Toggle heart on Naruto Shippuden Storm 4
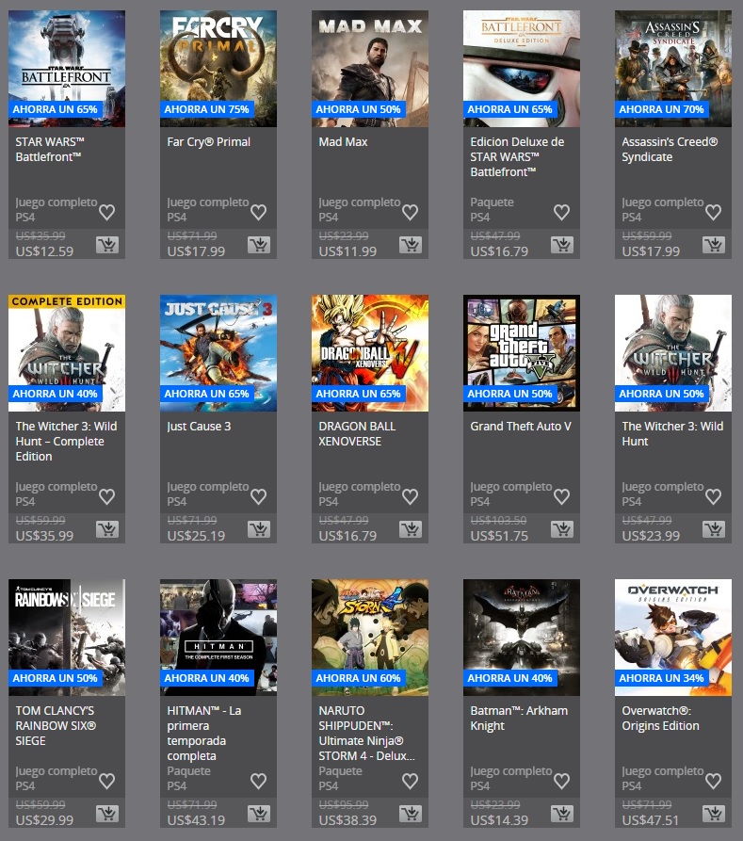The width and height of the screenshot is (743, 841). pos(410,781)
